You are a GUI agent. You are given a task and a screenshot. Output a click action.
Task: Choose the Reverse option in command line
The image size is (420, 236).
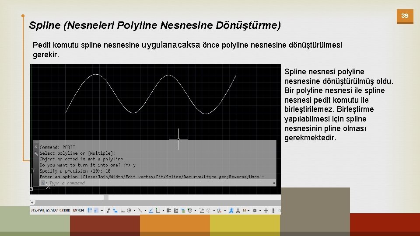click(237, 177)
